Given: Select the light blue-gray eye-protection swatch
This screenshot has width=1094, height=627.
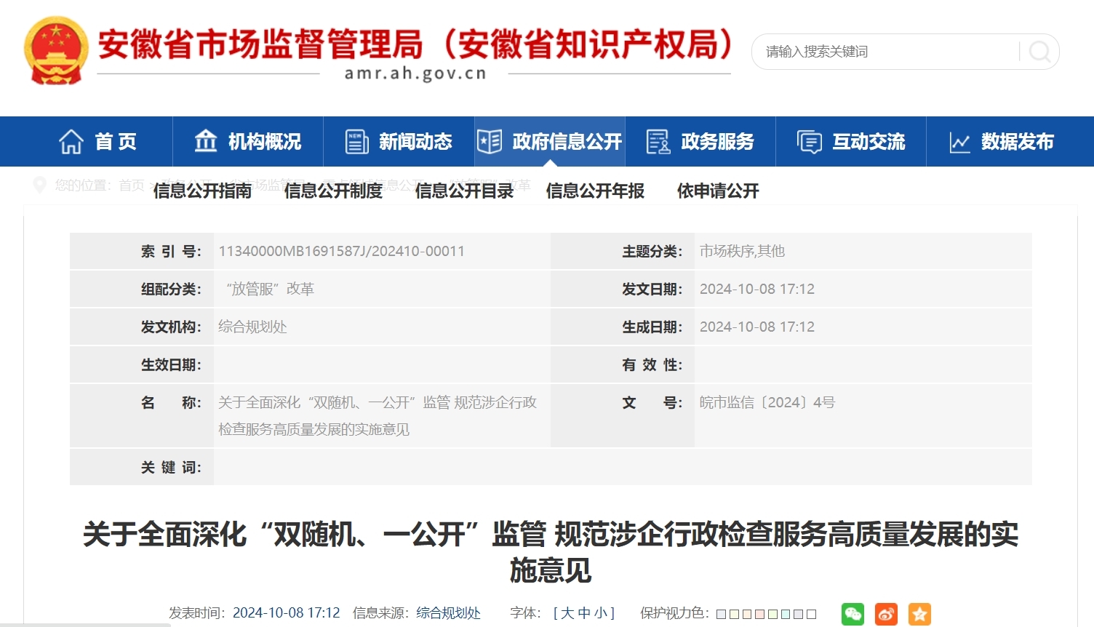Looking at the screenshot, I should [722, 614].
